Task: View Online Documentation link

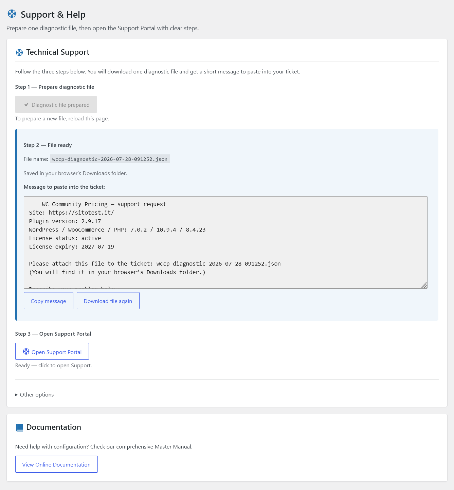Action: 56,464
